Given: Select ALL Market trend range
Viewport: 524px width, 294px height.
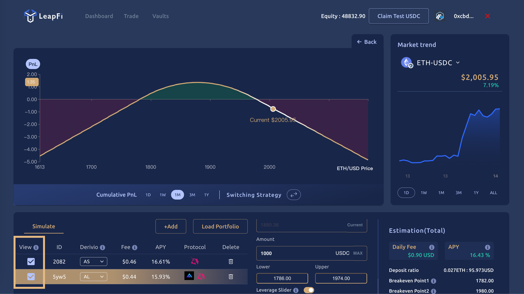Looking at the screenshot, I should 494,193.
